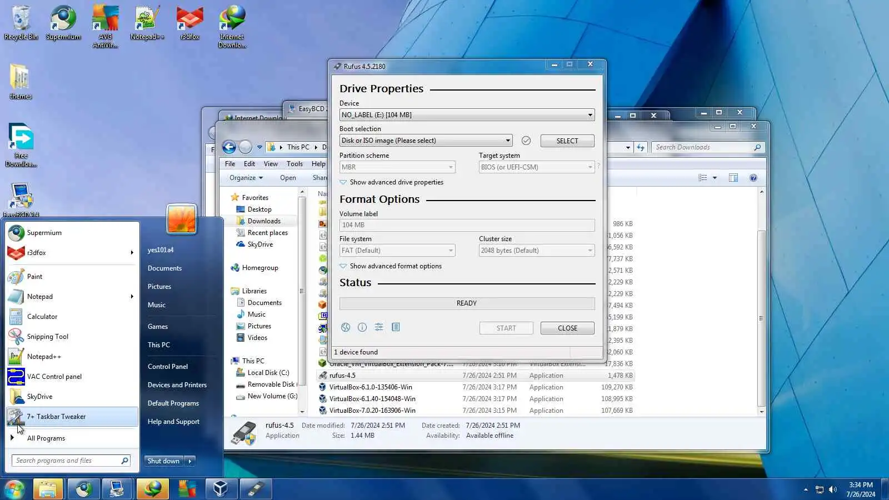
Task: Open the Boot selection dropdown
Action: pos(426,141)
